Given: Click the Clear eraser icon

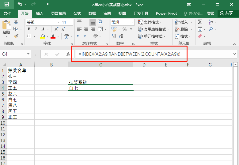Looking at the screenshot, I should click(x=200, y=36).
